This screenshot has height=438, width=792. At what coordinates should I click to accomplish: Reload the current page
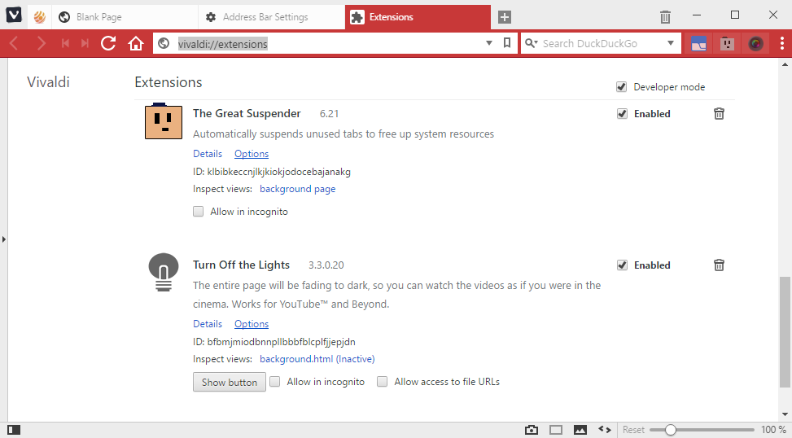pos(108,43)
